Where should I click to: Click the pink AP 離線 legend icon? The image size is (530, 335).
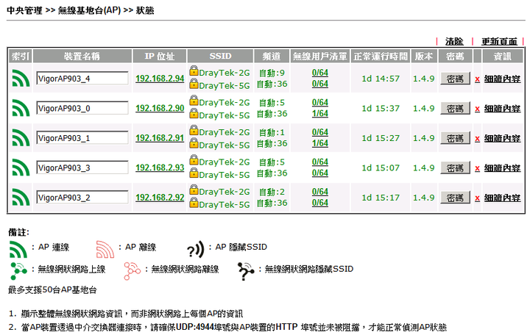click(x=105, y=249)
